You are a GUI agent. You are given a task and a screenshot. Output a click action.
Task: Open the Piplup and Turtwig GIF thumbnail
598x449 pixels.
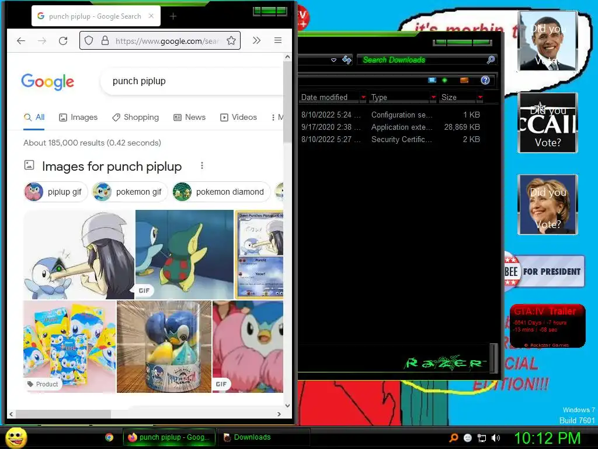185,255
